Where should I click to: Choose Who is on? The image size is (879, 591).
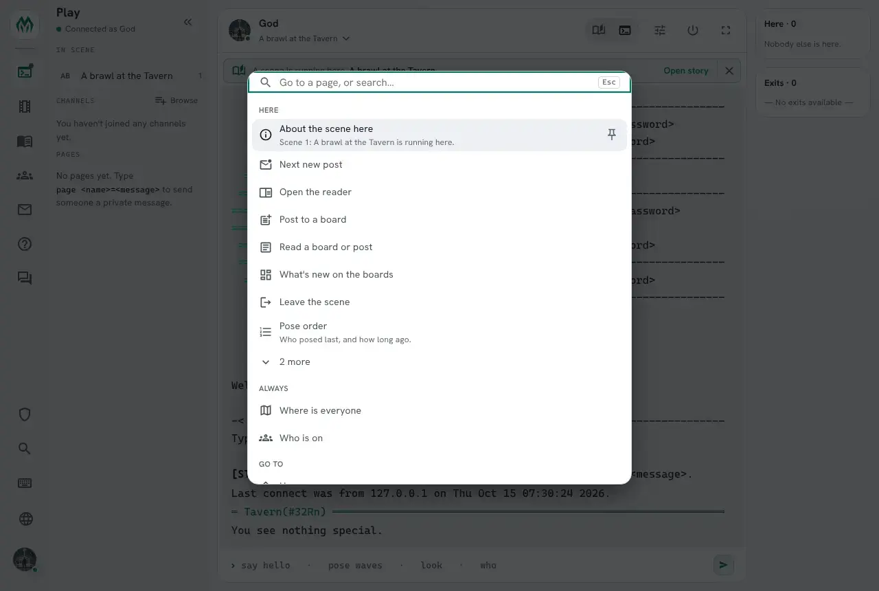click(x=439, y=438)
